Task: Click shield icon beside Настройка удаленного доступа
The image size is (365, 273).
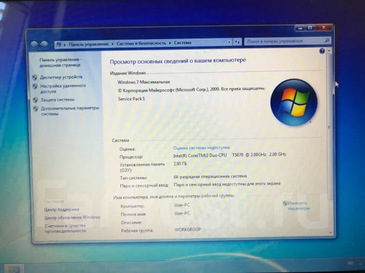Action: coord(35,86)
